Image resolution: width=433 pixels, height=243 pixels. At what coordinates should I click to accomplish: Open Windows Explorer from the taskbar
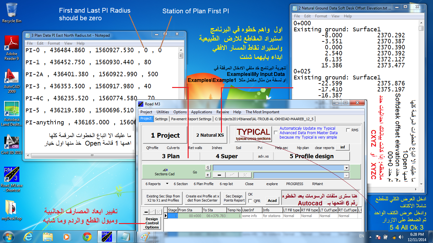click(x=48, y=236)
